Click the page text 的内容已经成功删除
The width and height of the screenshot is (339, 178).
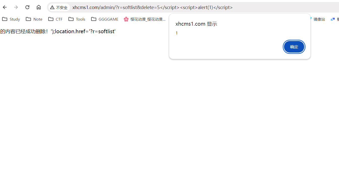24,31
